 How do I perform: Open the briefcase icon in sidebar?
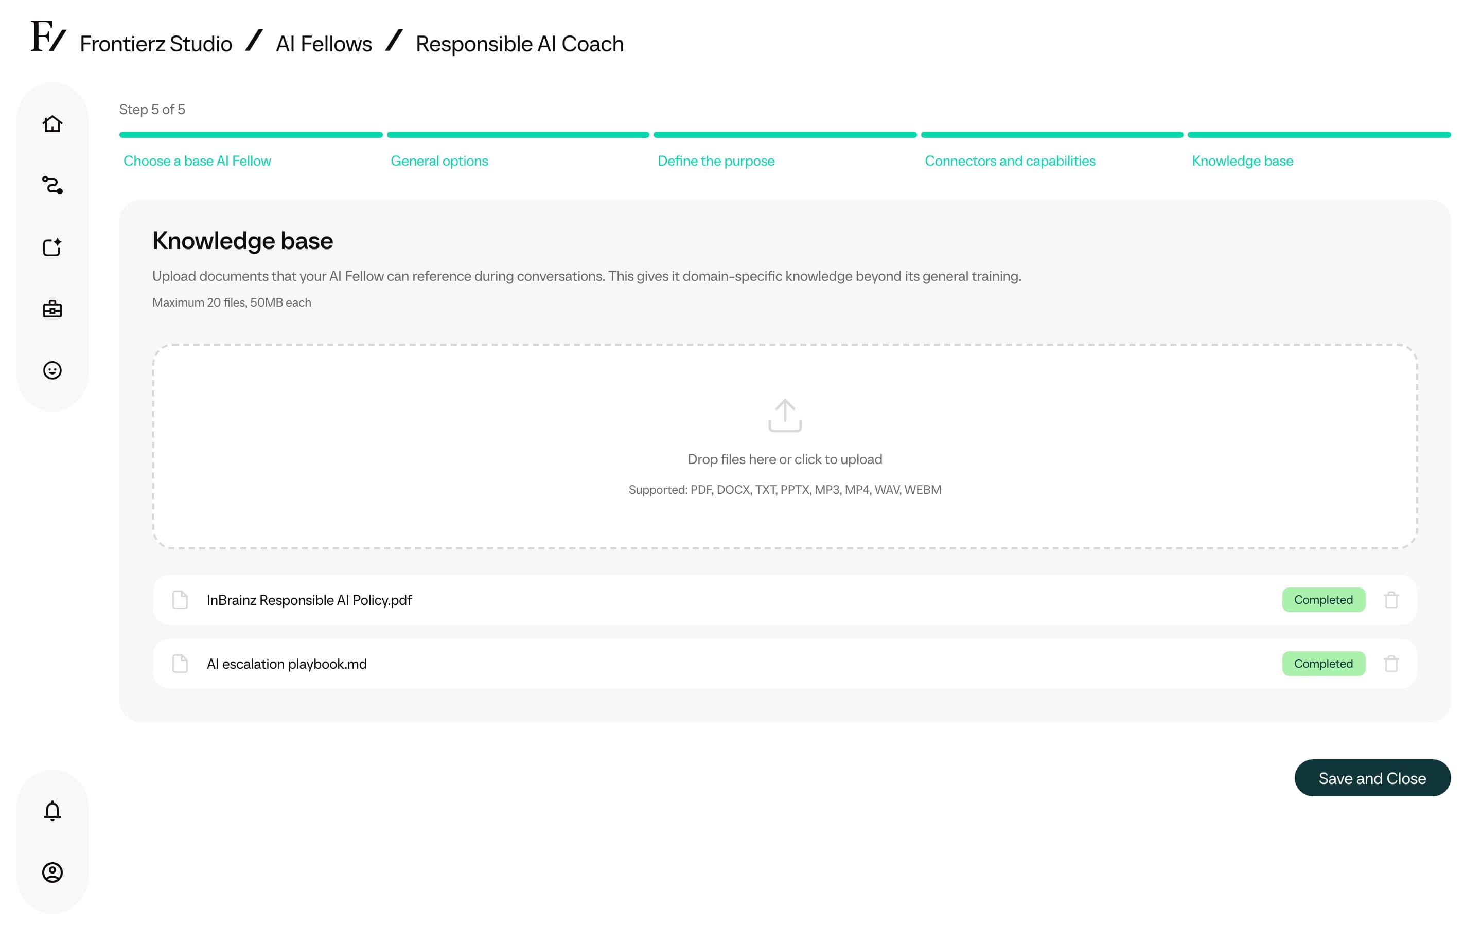click(x=52, y=309)
